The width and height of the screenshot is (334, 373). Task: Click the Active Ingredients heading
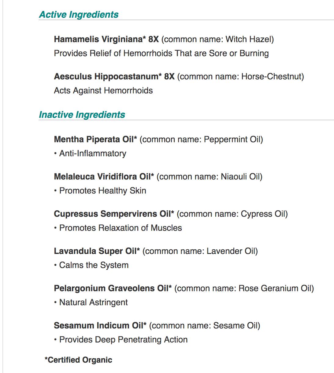(79, 15)
